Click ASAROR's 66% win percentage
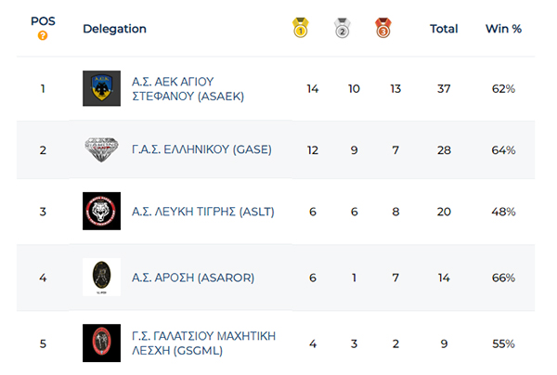This screenshot has width=557, height=375. [503, 277]
